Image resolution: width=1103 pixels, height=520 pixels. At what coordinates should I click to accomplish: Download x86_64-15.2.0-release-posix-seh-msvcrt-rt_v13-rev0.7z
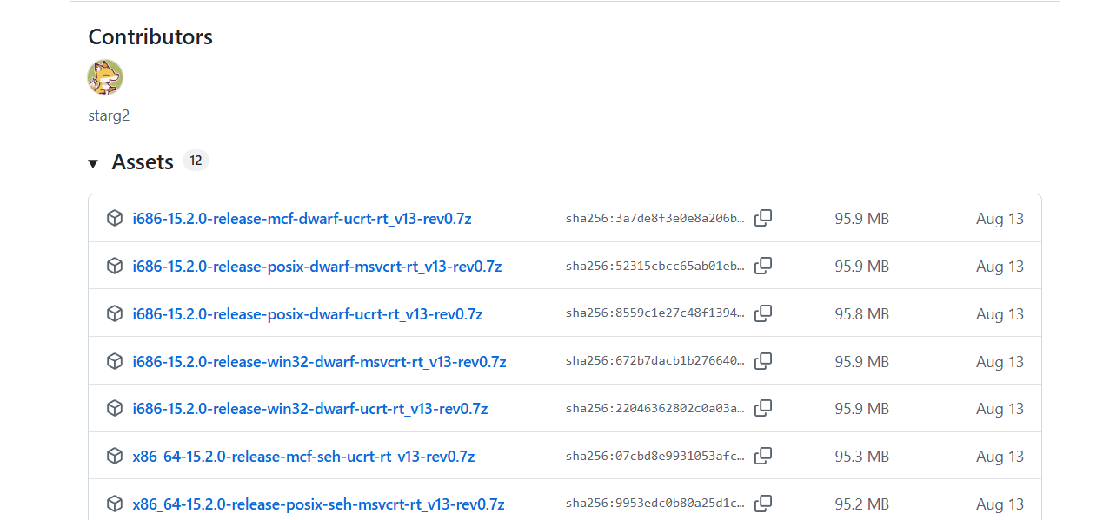point(318,504)
